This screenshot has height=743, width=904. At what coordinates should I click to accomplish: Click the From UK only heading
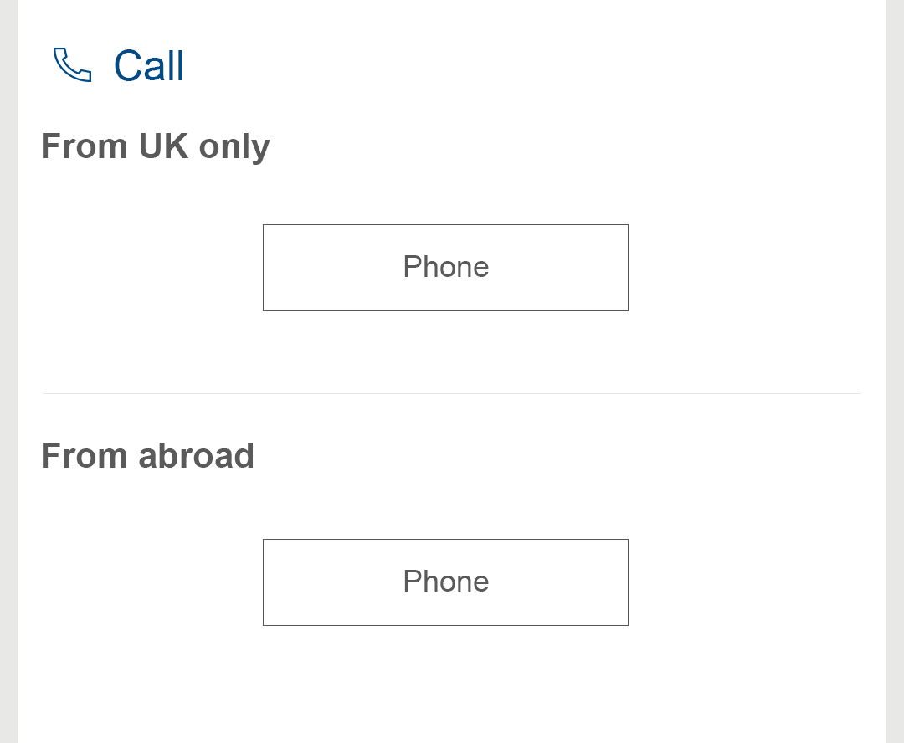pos(155,146)
